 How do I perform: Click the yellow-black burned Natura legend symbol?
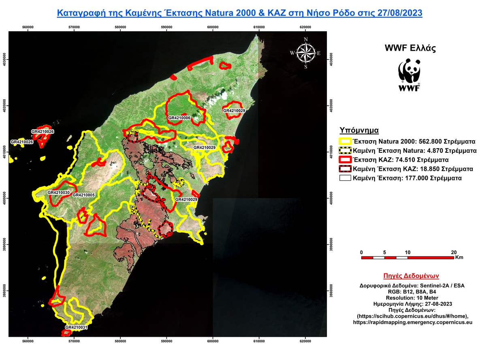pyautogui.click(x=345, y=151)
